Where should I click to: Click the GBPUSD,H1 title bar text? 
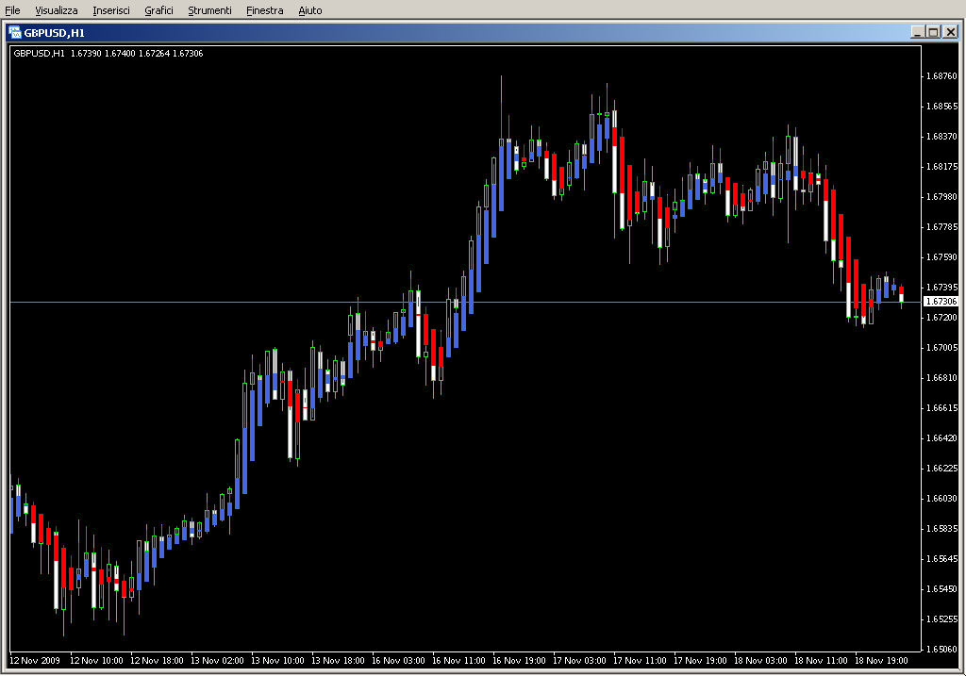(x=54, y=33)
